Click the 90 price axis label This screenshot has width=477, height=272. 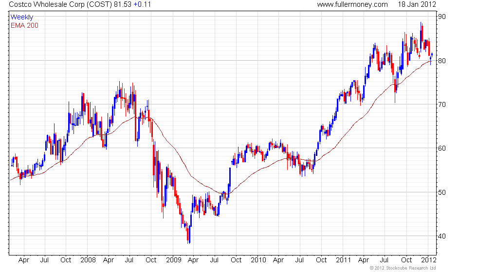click(442, 17)
